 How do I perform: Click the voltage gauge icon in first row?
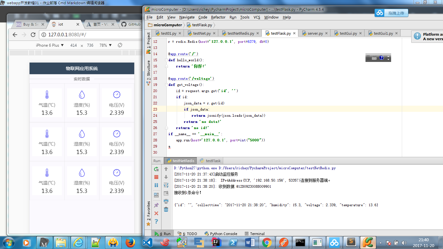click(x=117, y=94)
